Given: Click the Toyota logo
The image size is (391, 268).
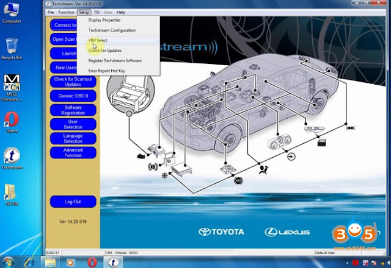Looking at the screenshot, I should click(x=221, y=232).
